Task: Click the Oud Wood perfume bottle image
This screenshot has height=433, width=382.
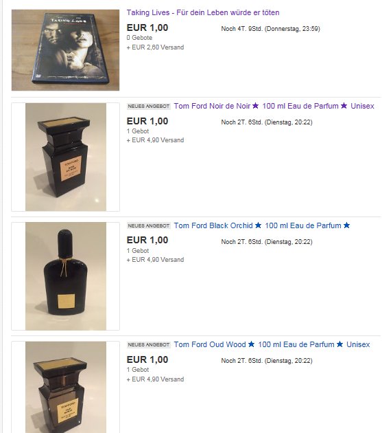Action: point(66,387)
